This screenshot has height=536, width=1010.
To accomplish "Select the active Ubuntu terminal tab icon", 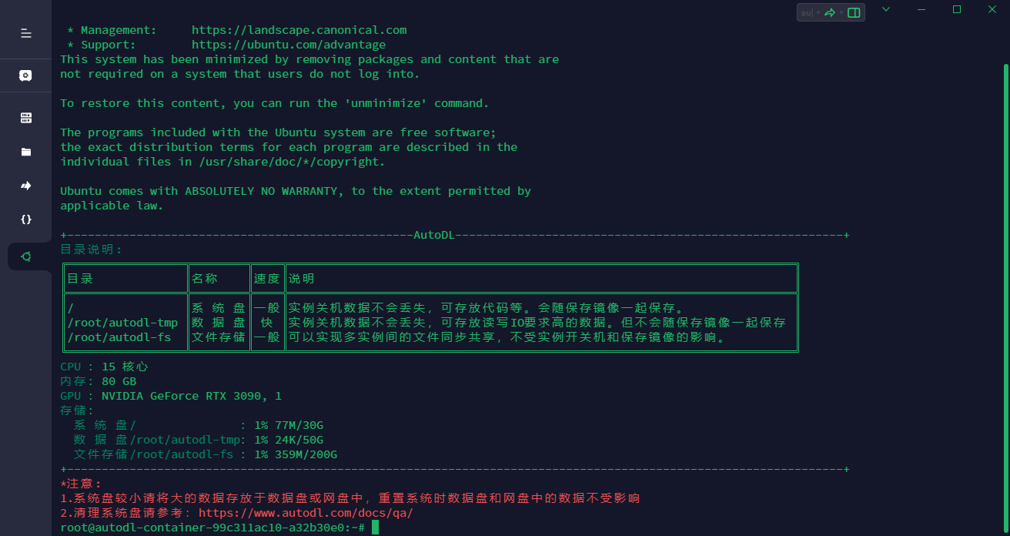I will pos(25,256).
